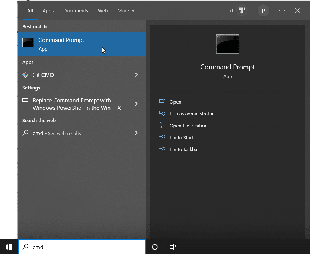310x254 pixels.
Task: Click the Windows Start button
Action: pyautogui.click(x=9, y=247)
